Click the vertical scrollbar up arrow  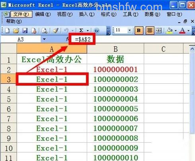tap(192, 49)
